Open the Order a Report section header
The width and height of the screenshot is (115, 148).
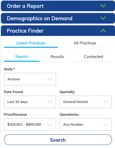(58, 6)
